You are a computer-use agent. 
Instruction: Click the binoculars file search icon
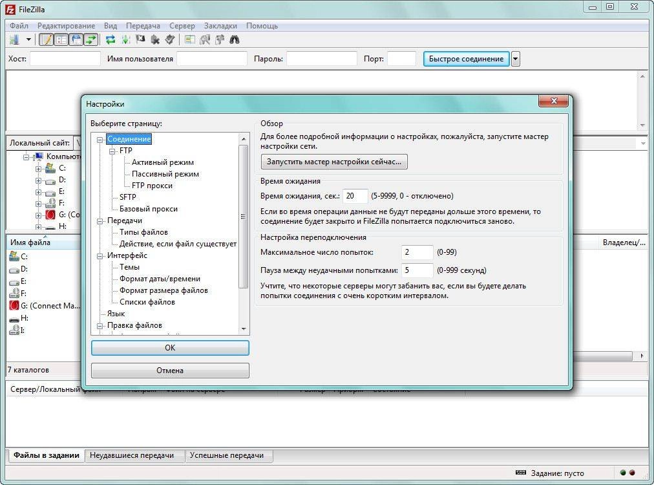pos(235,40)
